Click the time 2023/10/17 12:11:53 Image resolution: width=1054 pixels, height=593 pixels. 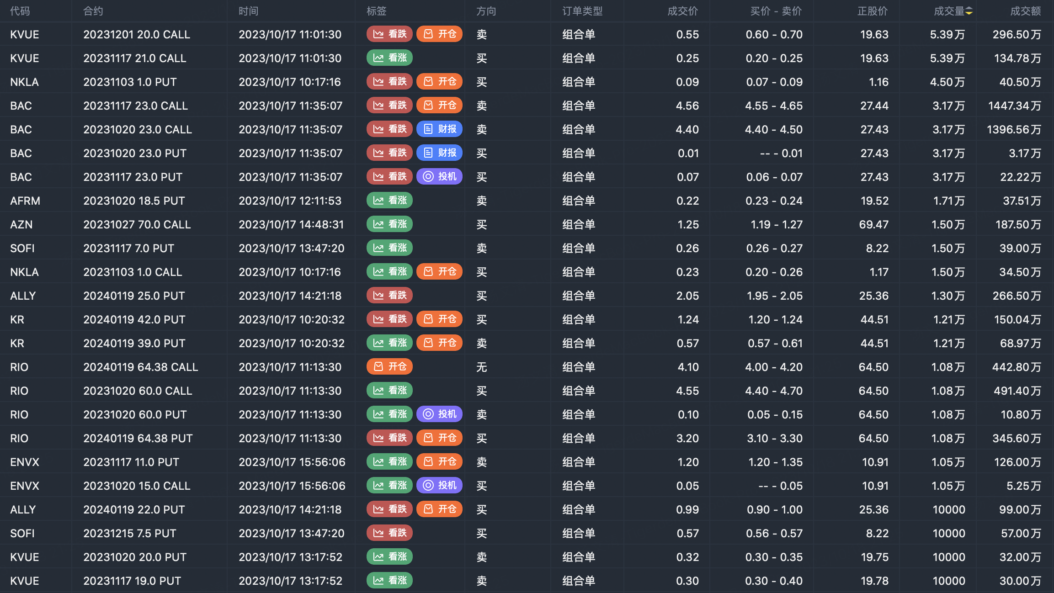[290, 201]
